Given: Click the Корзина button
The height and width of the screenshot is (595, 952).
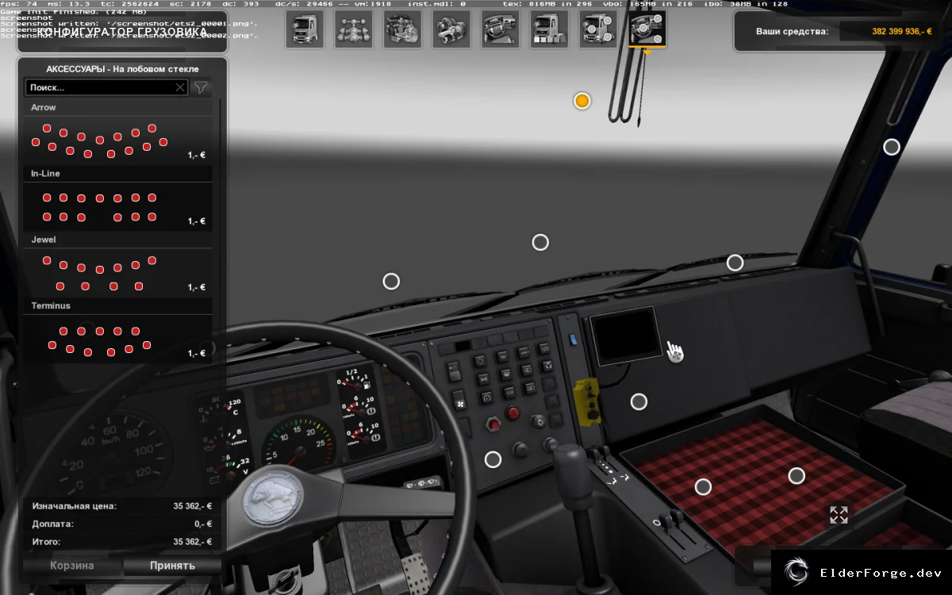Looking at the screenshot, I should pos(72,566).
